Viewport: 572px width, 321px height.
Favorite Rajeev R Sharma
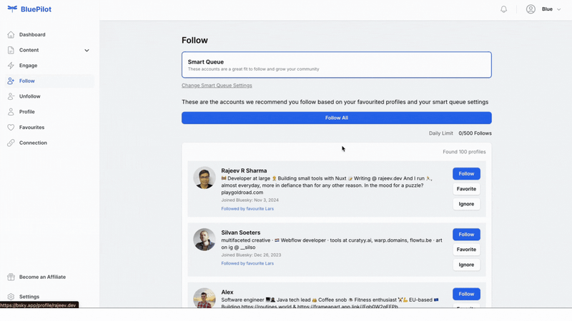pyautogui.click(x=466, y=189)
